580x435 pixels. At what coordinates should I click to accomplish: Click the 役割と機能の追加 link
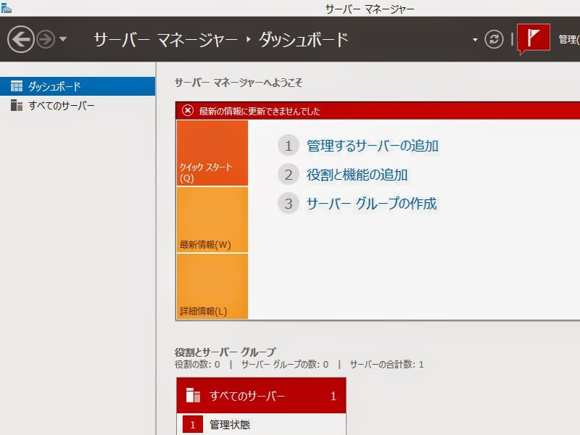(x=357, y=175)
